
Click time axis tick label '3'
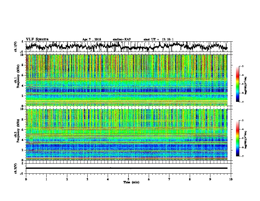click(x=87, y=179)
